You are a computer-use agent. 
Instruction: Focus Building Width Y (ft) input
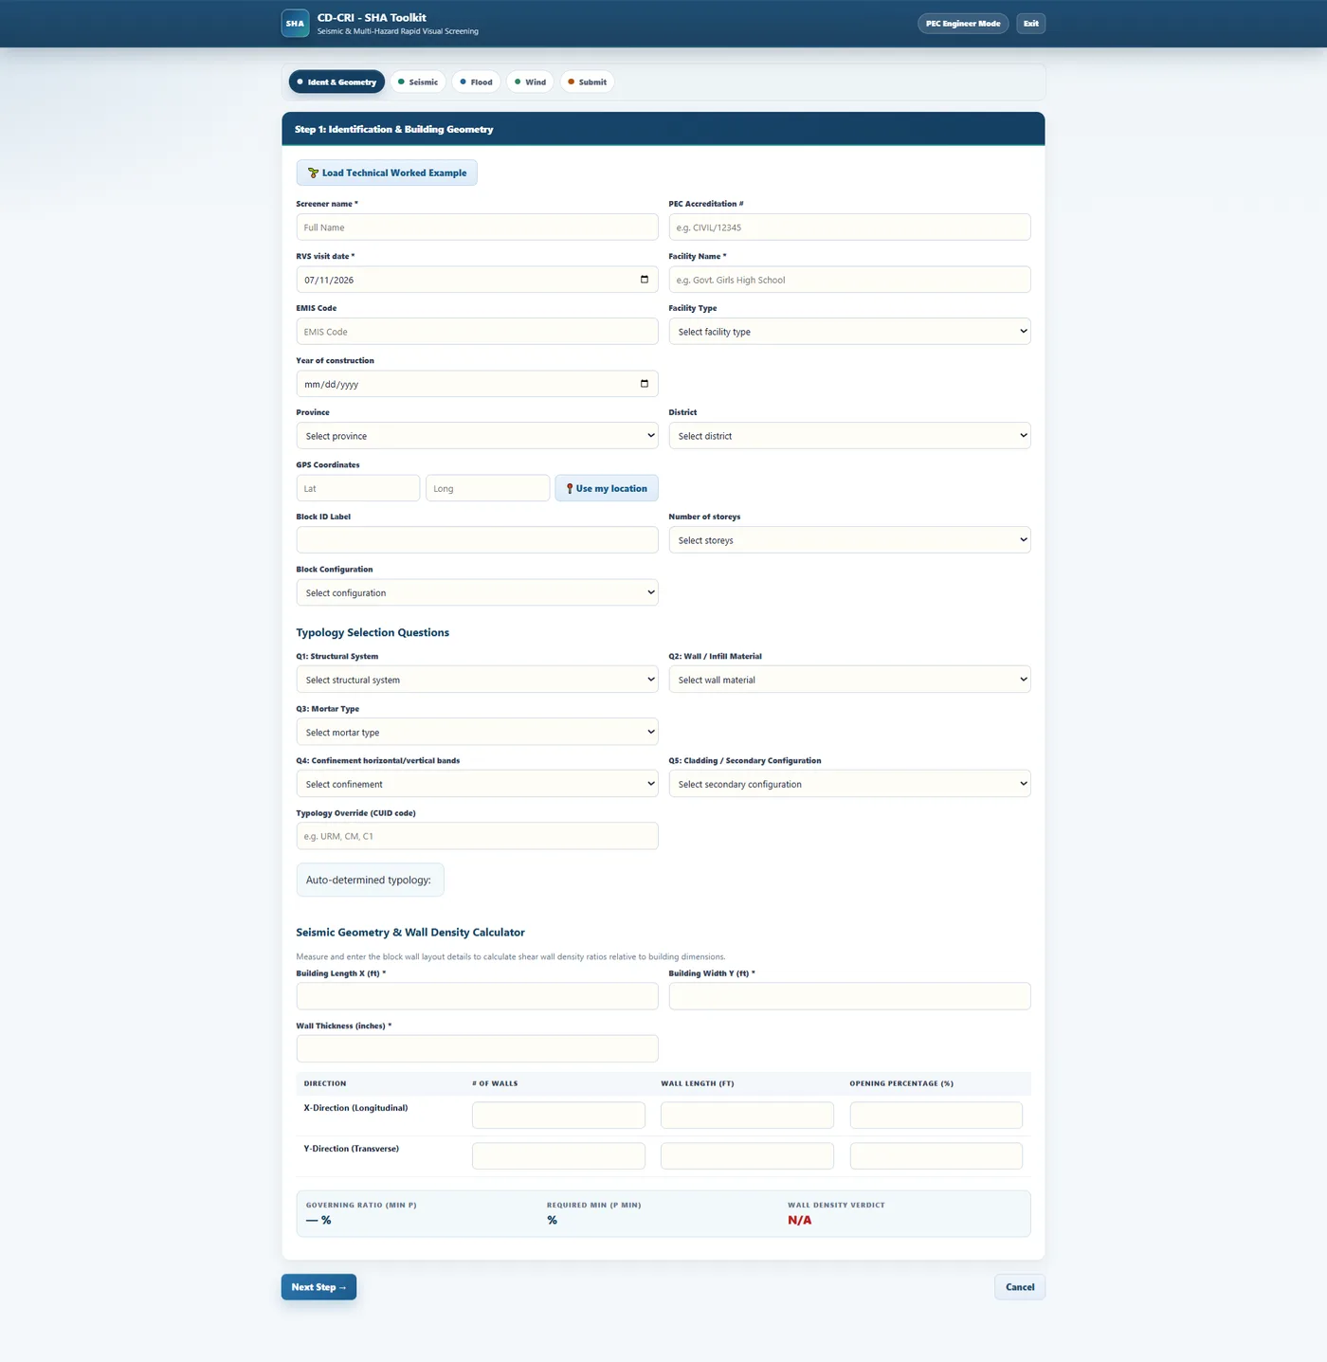click(x=849, y=996)
